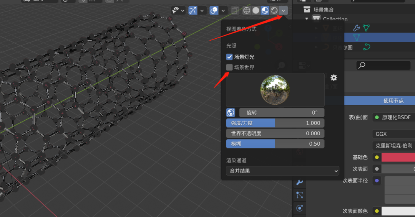Viewport: 415px width, 217px height.
Task: Expand the visibility filter dropdown arrow
Action: tap(183, 11)
